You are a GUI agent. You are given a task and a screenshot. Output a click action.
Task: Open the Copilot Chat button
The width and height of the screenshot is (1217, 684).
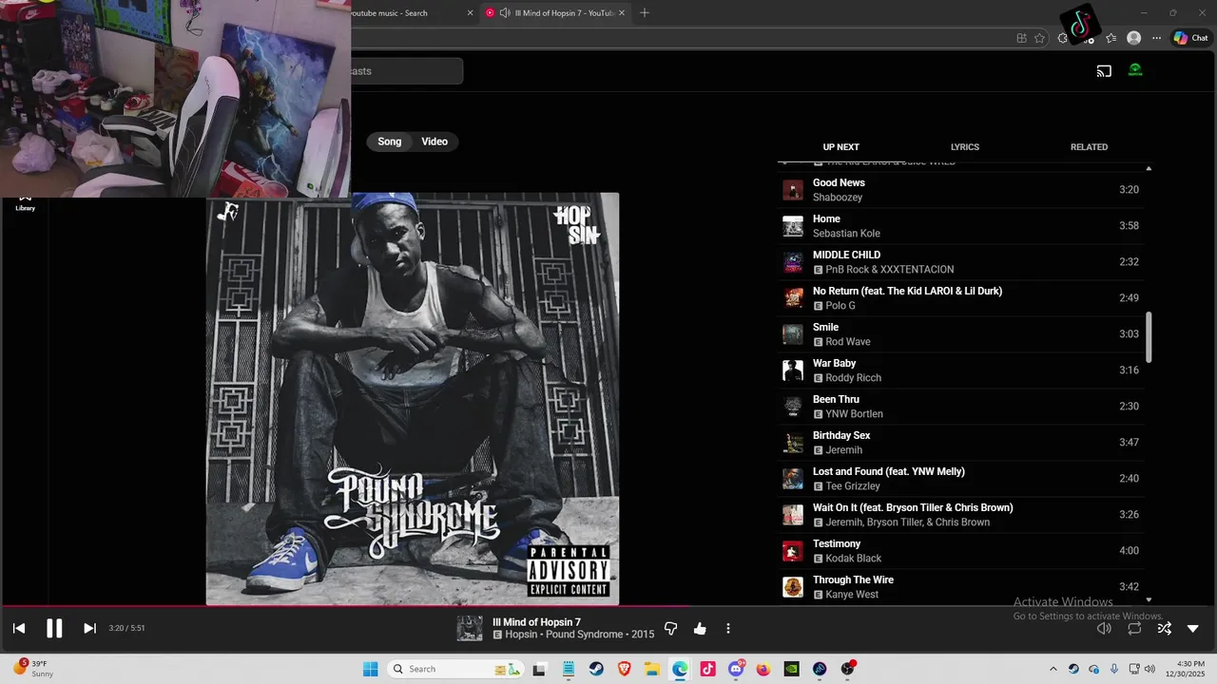[1190, 38]
